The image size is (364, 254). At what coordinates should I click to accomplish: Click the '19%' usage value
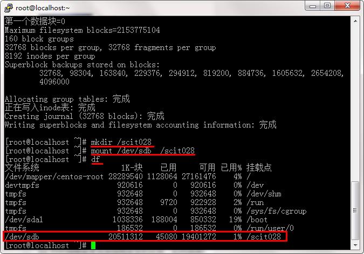(x=236, y=220)
